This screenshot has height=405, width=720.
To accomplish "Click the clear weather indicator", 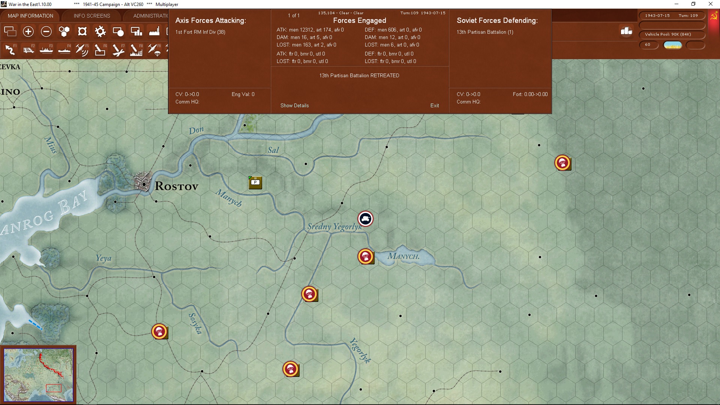I will pos(672,45).
